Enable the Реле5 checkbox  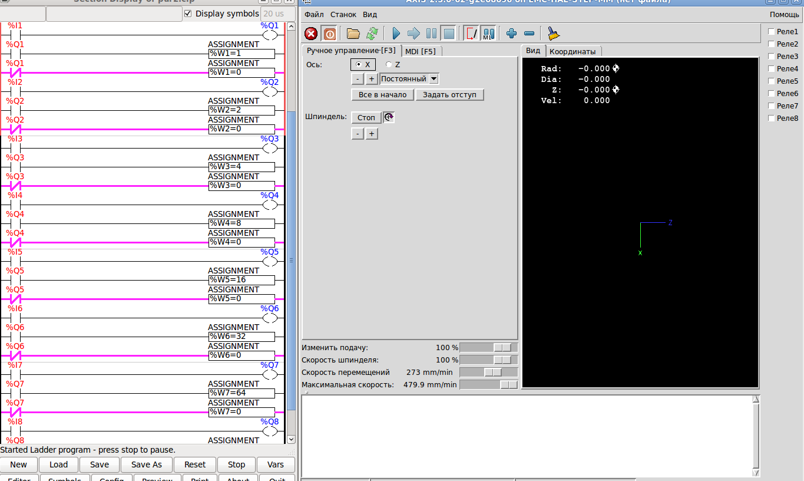pyautogui.click(x=772, y=81)
